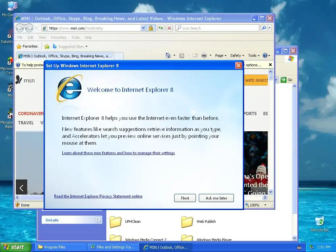The width and height of the screenshot is (336, 252).
Task: Click the Windows Media Player folder name
Action: coord(214,240)
